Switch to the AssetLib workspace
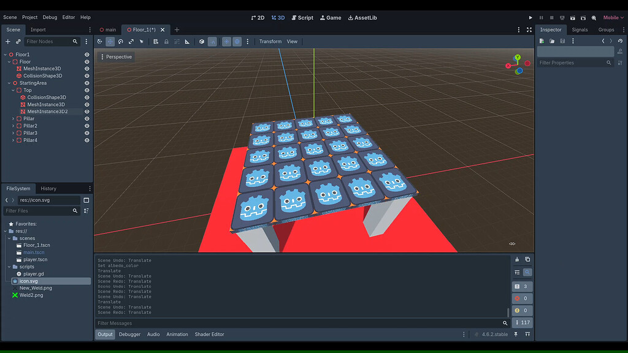The image size is (628, 353). [x=362, y=18]
